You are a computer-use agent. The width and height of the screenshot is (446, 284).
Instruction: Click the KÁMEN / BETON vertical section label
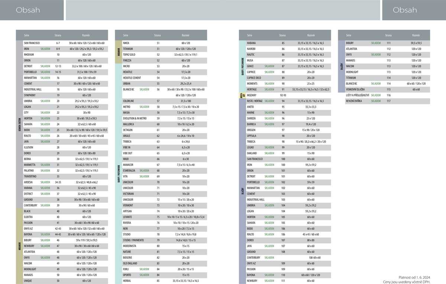point(19,124)
